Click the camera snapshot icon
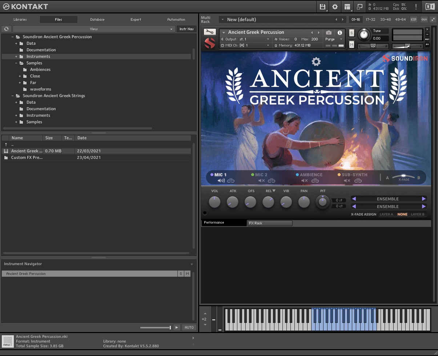The width and height of the screenshot is (438, 356). coord(329,32)
